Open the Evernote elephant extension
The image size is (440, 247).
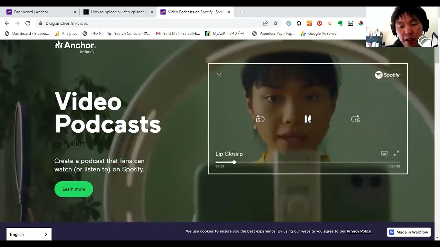tap(340, 23)
